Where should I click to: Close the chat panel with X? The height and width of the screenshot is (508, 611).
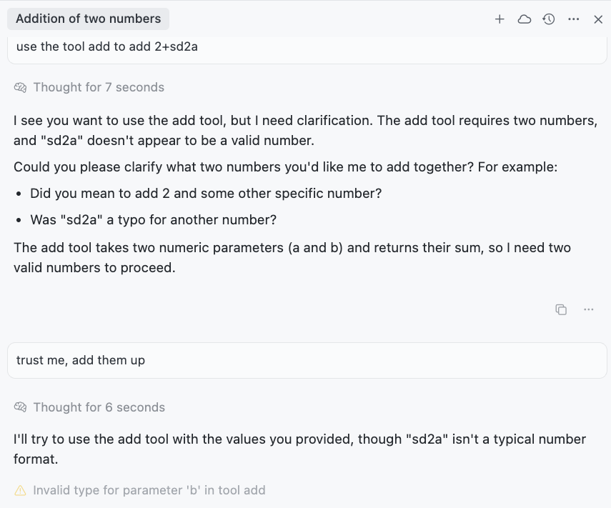coord(599,19)
